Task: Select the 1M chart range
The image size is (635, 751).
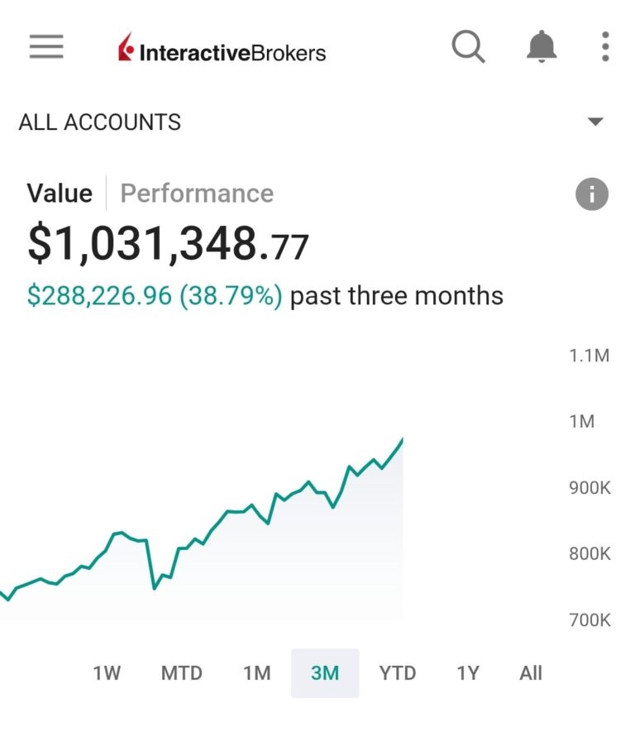Action: (x=256, y=673)
